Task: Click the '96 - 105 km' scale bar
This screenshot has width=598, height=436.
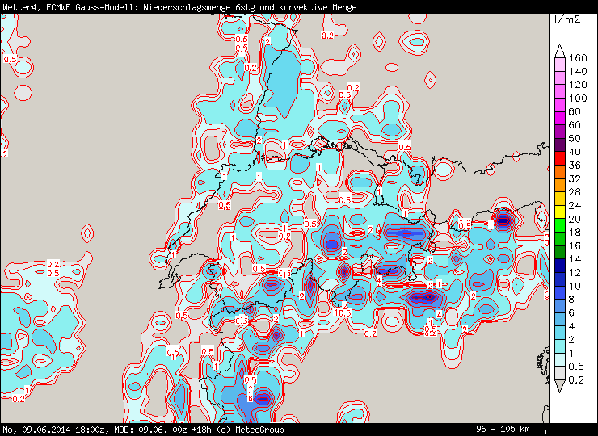Action: pyautogui.click(x=504, y=429)
